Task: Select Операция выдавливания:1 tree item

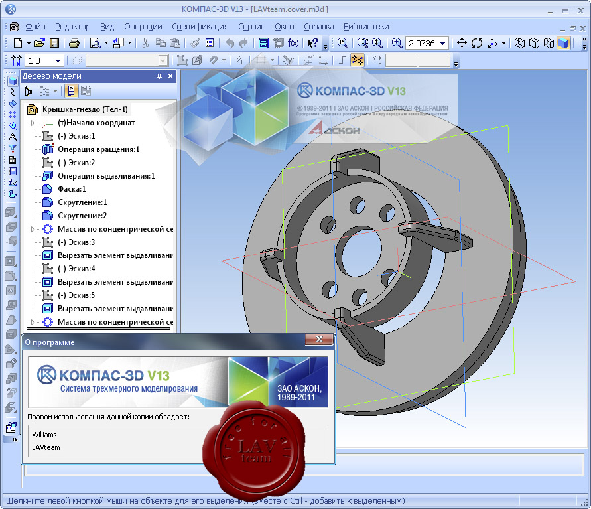Action: (x=106, y=176)
